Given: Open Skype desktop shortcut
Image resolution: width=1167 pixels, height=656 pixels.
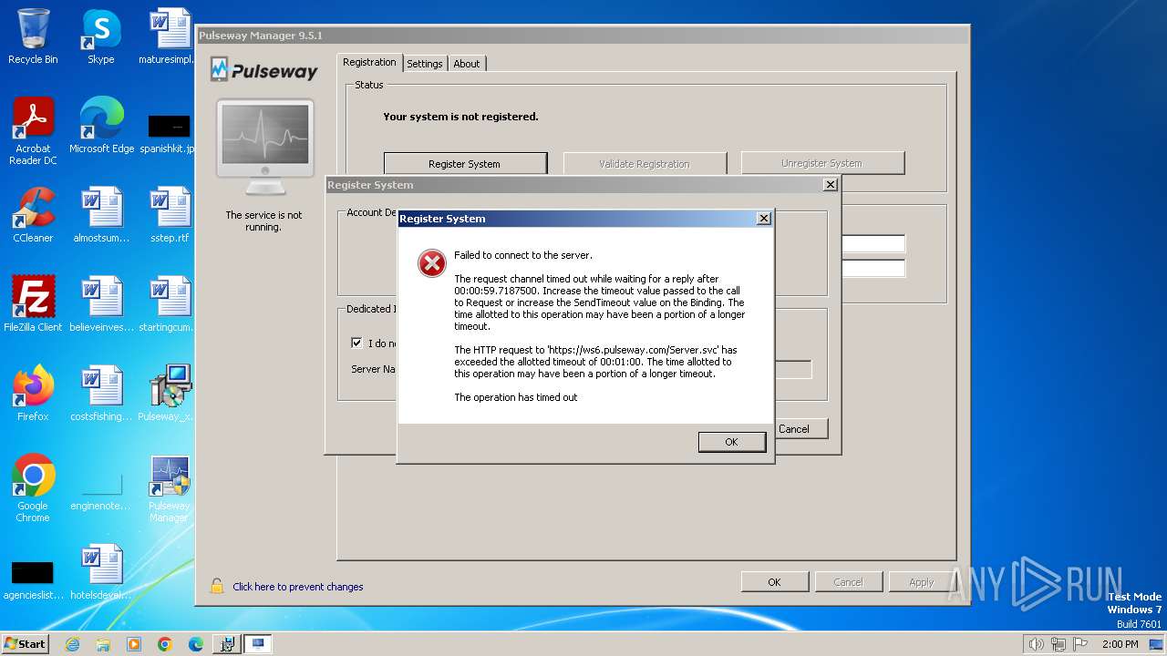Looking at the screenshot, I should tap(101, 36).
